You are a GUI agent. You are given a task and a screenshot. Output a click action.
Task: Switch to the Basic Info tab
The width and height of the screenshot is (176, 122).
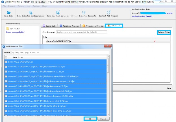(x=49, y=26)
